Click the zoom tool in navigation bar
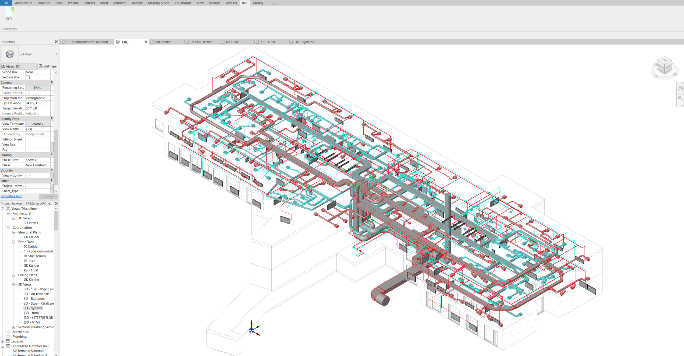 (x=680, y=98)
